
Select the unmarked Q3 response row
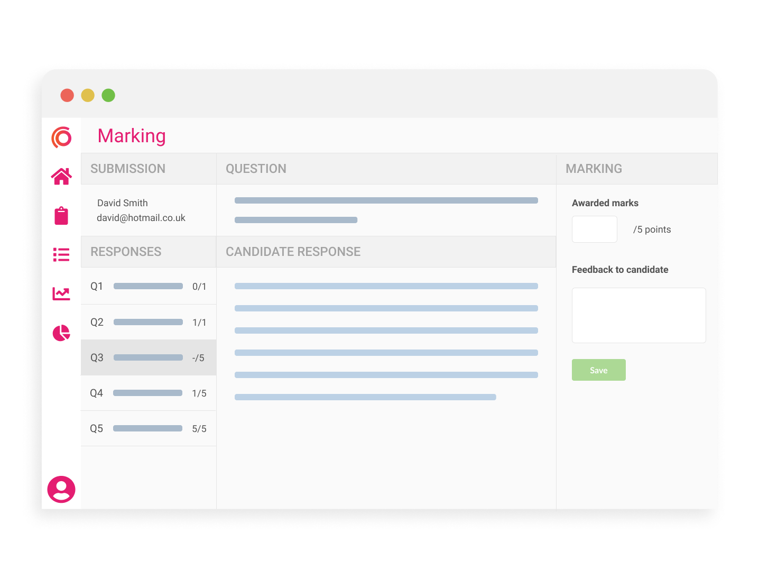coord(148,357)
